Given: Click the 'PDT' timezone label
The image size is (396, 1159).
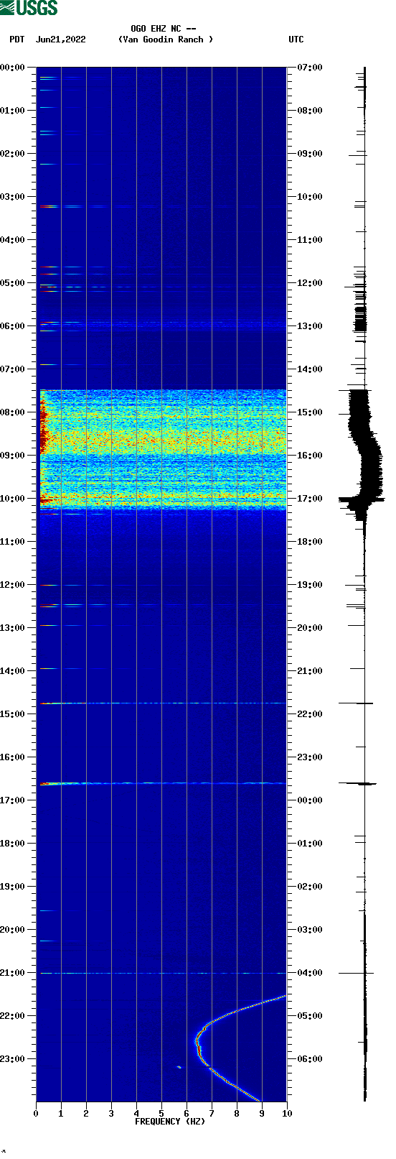Looking at the screenshot, I should pyautogui.click(x=17, y=40).
